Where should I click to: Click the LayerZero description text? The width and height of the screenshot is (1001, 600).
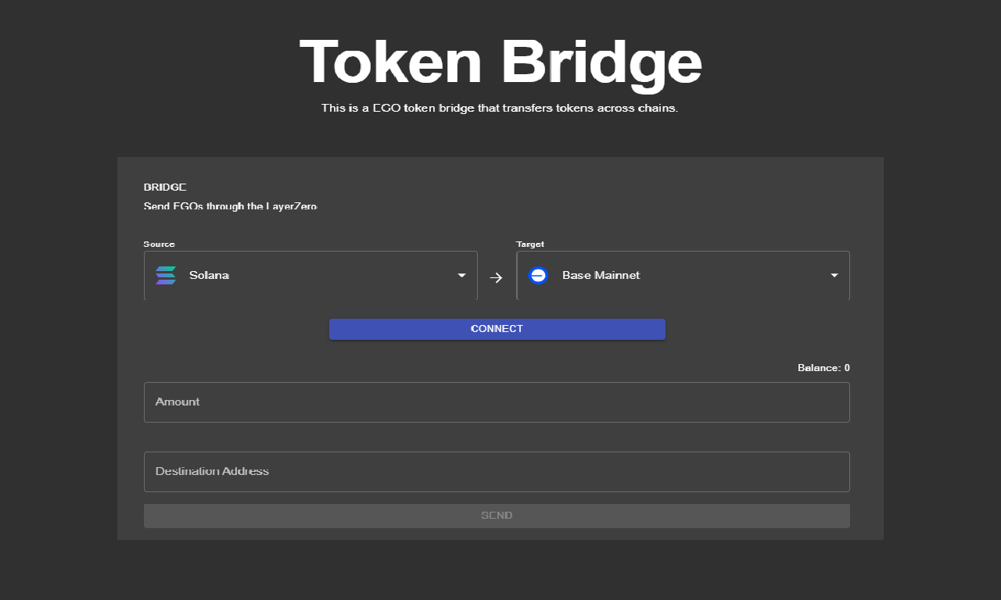click(x=230, y=206)
